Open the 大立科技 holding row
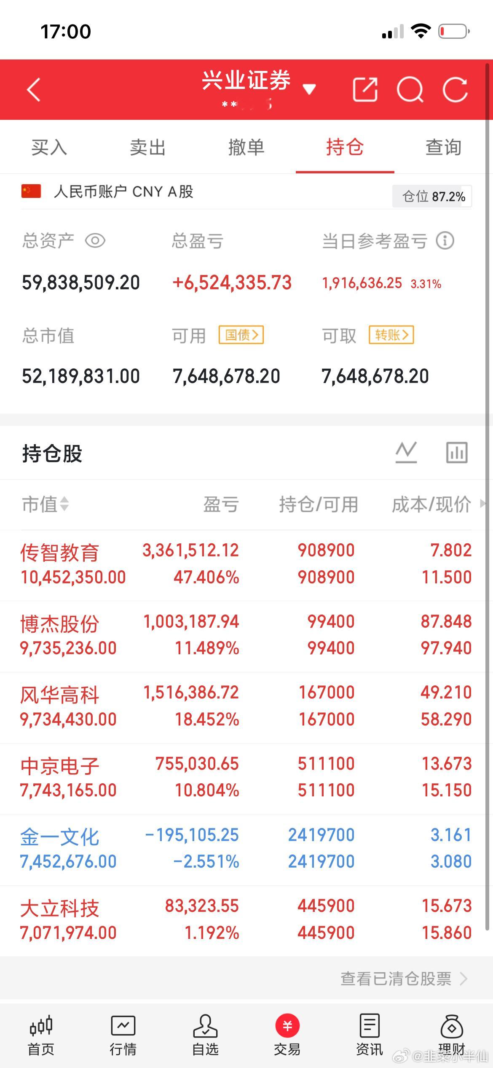Image resolution: width=493 pixels, height=1068 pixels. pos(246,921)
